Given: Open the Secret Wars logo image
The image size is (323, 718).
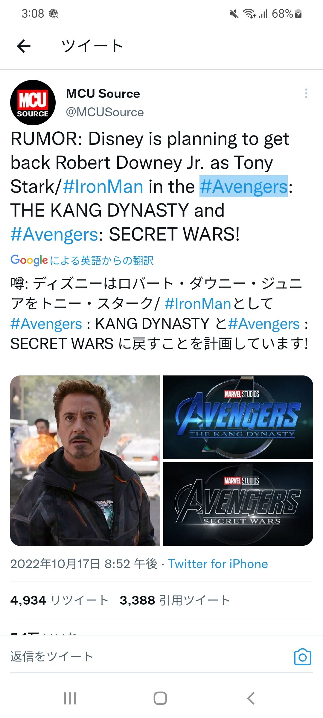Looking at the screenshot, I should coord(238,504).
